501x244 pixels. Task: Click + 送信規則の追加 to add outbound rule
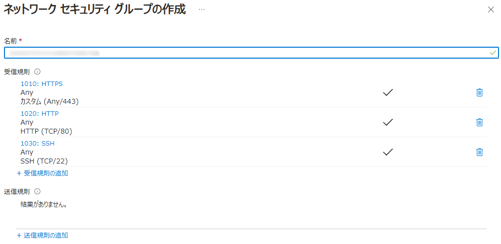42,236
